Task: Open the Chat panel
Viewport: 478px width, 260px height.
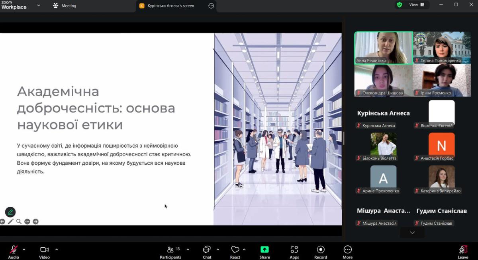Action: coord(207,252)
